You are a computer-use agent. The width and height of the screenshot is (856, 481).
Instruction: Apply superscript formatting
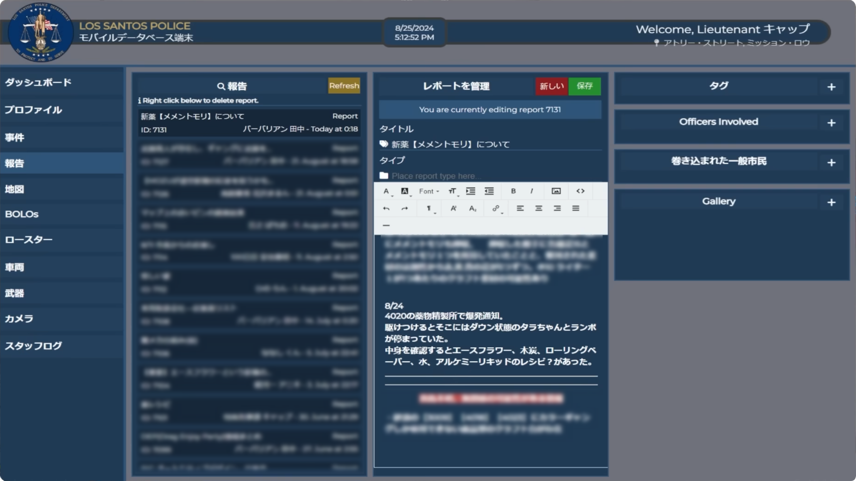pyautogui.click(x=453, y=208)
